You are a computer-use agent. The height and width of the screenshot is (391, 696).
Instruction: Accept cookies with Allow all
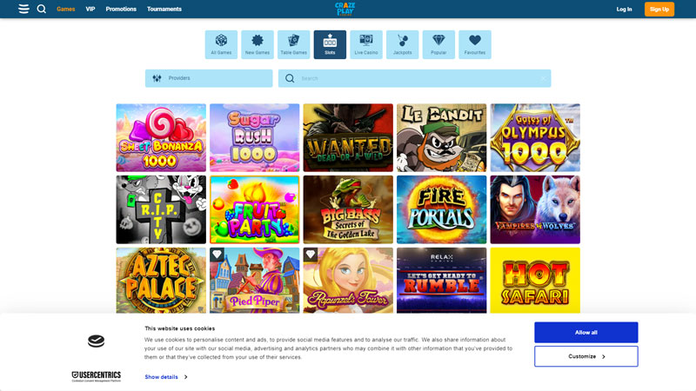point(586,333)
